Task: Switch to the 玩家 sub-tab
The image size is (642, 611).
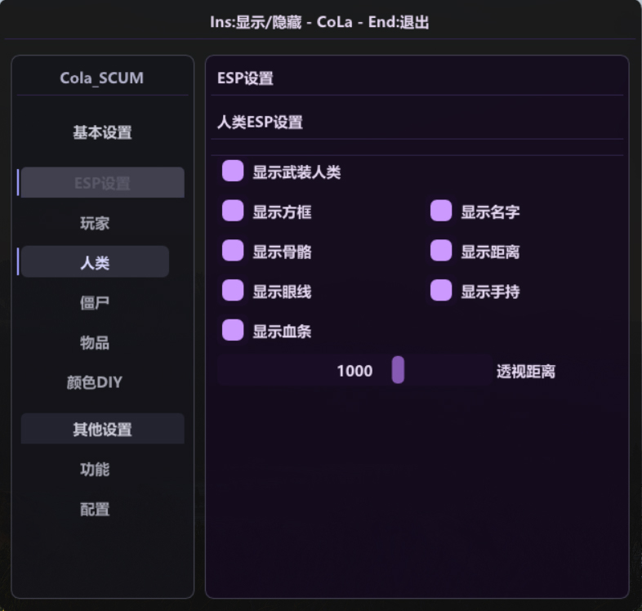Action: point(95,223)
